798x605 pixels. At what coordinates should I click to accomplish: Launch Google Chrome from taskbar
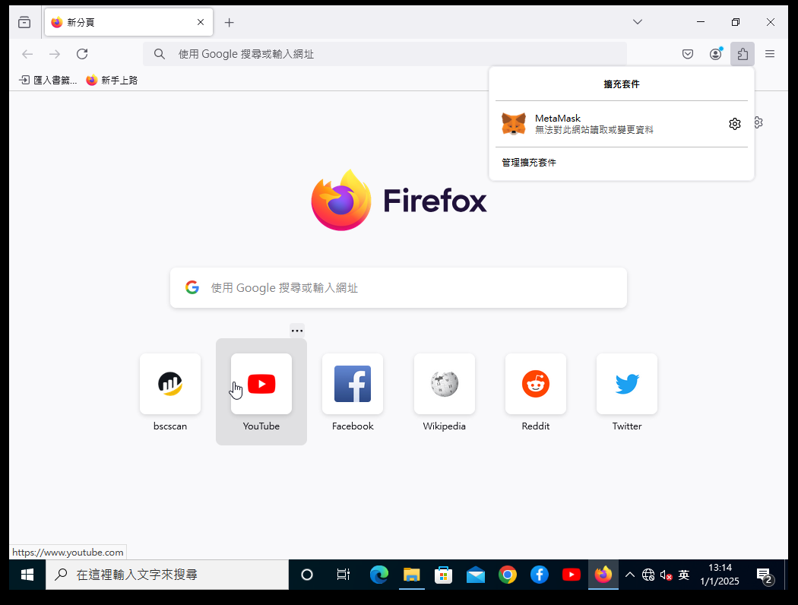(x=508, y=575)
